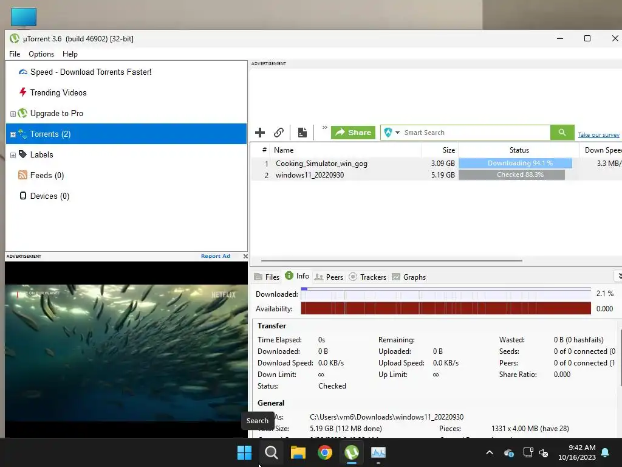Image resolution: width=622 pixels, height=467 pixels.
Task: Select the windows11_20220930 torrent row
Action: pyautogui.click(x=436, y=175)
